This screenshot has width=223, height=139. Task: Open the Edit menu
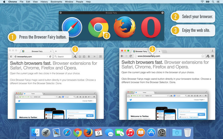[x=28, y=2]
